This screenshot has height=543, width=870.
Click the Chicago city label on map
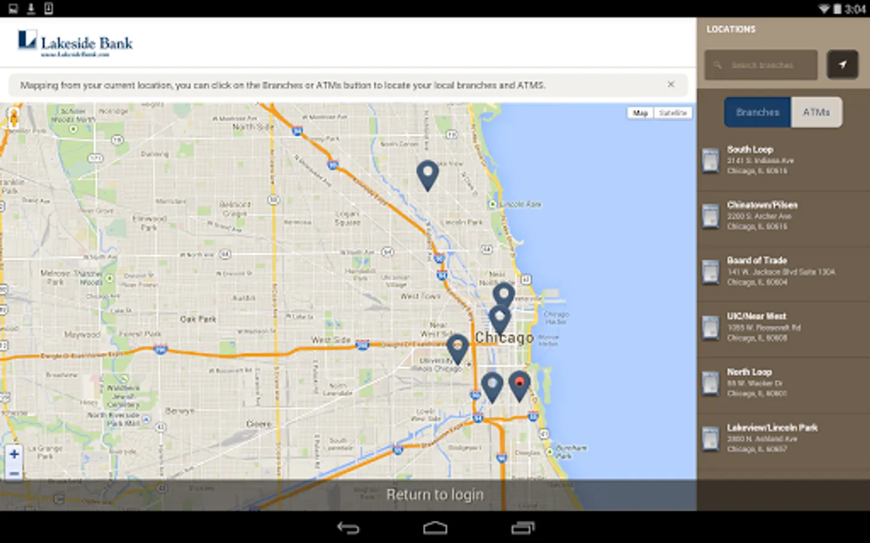[x=504, y=338]
